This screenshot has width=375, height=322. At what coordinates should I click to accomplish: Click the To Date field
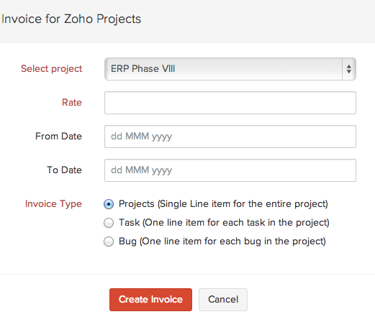tap(230, 170)
